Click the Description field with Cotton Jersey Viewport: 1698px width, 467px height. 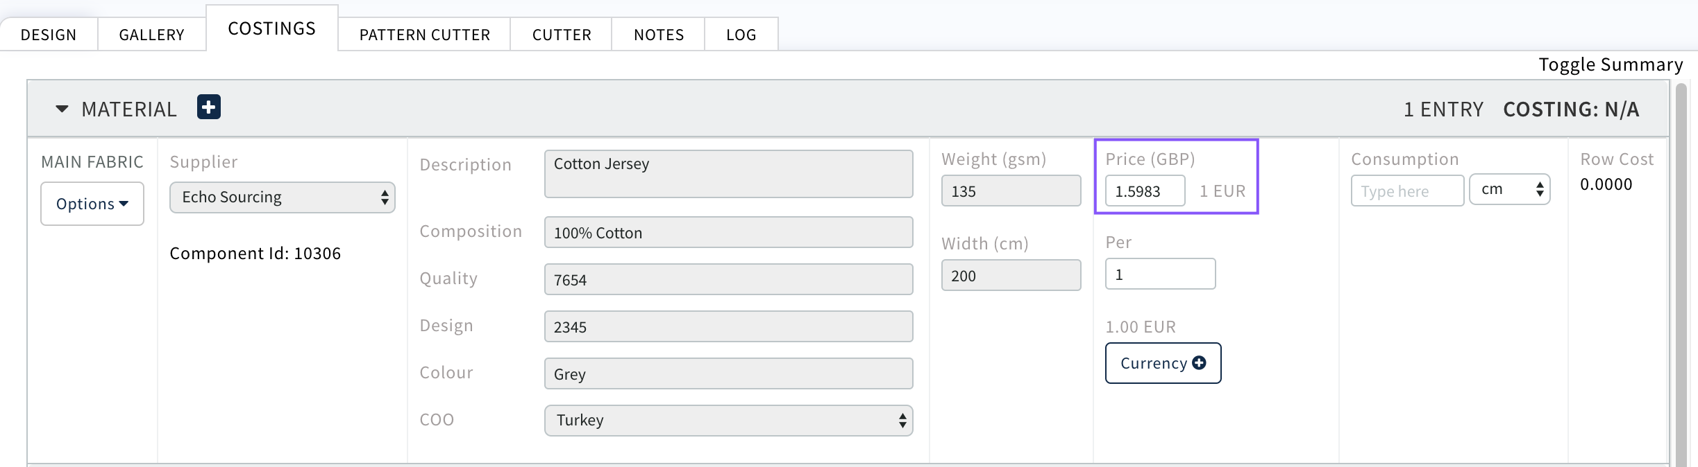(x=728, y=174)
